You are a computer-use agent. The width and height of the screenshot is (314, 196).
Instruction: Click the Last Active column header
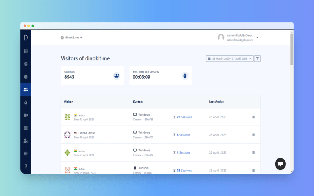tap(216, 102)
